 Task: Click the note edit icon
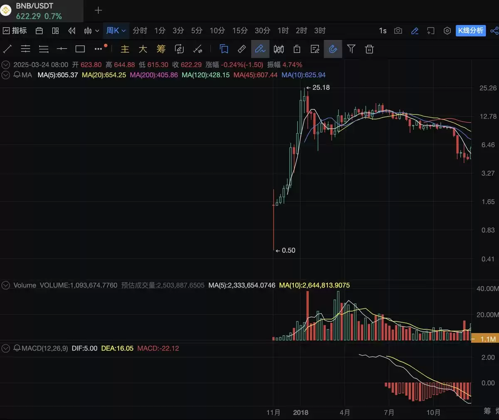[315, 49]
